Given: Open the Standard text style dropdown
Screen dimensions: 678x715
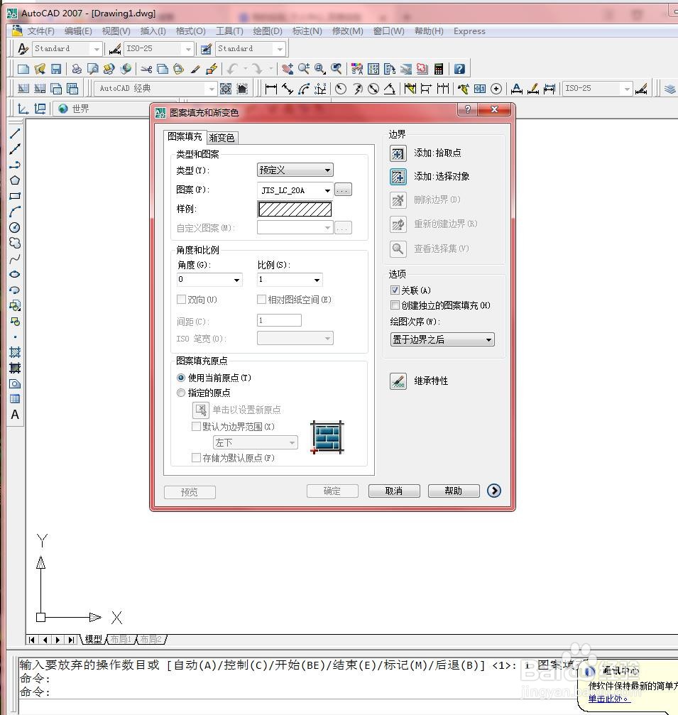Looking at the screenshot, I should coord(67,48).
